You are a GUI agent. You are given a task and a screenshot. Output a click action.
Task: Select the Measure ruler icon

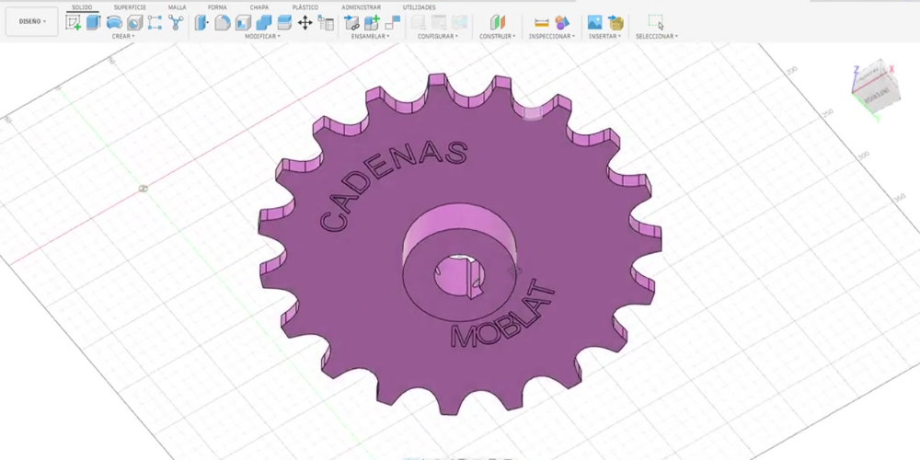[x=542, y=23]
